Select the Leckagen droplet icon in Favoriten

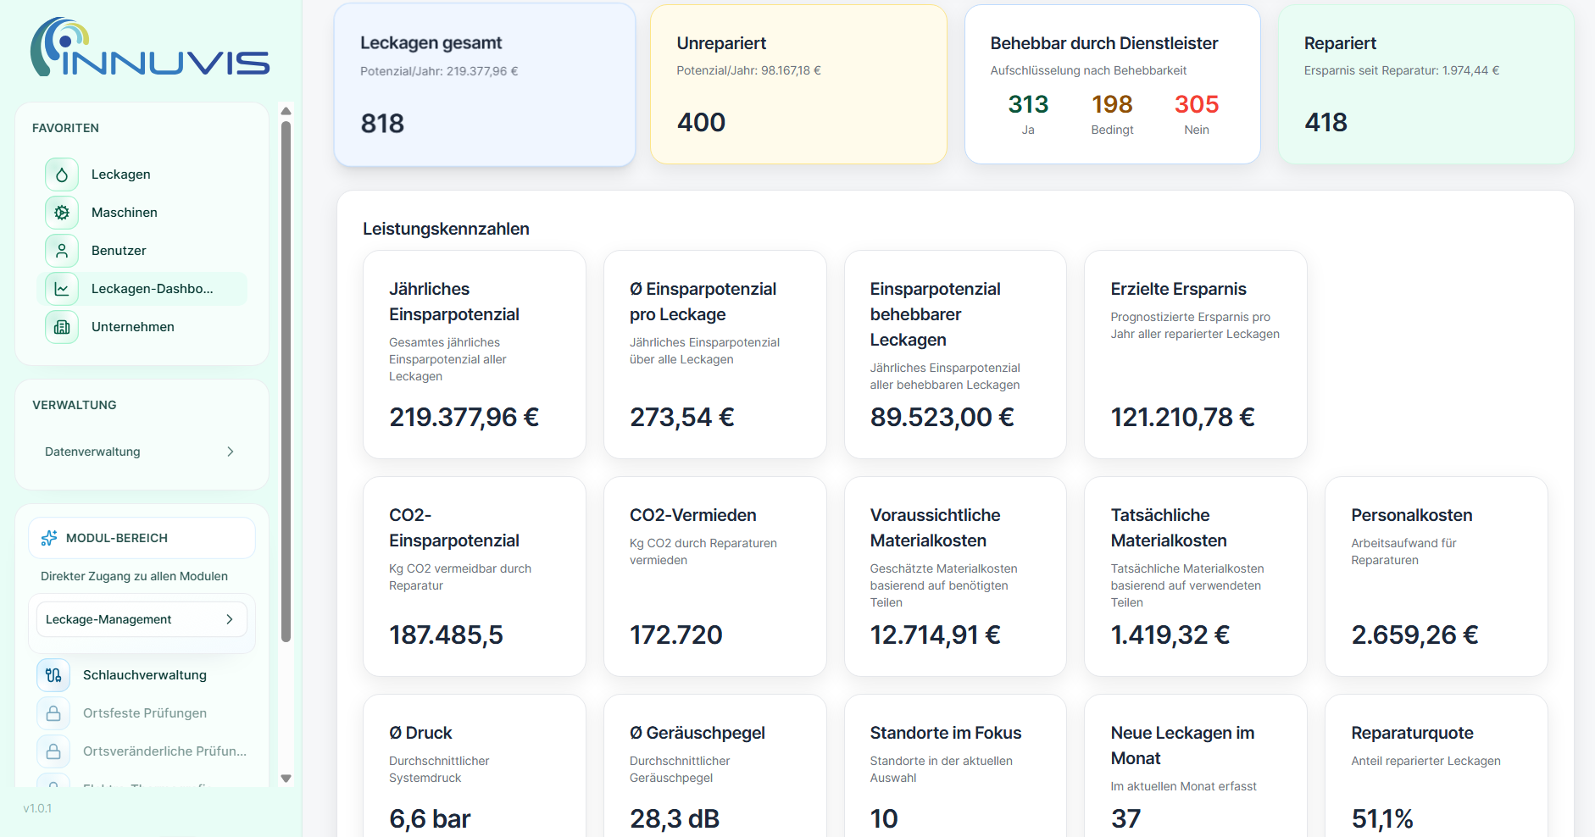61,174
